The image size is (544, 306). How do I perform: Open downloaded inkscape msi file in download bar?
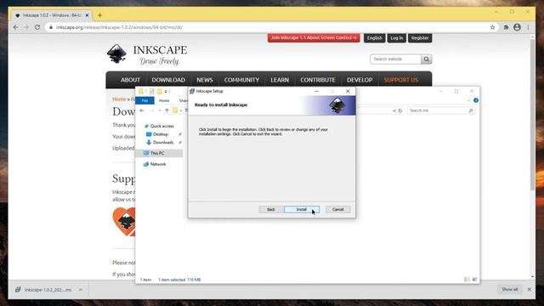(x=43, y=290)
